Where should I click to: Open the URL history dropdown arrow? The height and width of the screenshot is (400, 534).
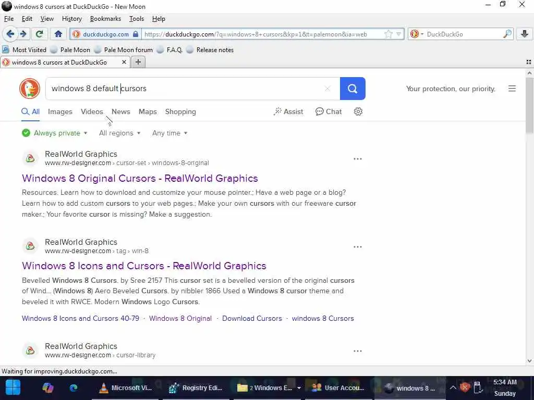pos(398,34)
